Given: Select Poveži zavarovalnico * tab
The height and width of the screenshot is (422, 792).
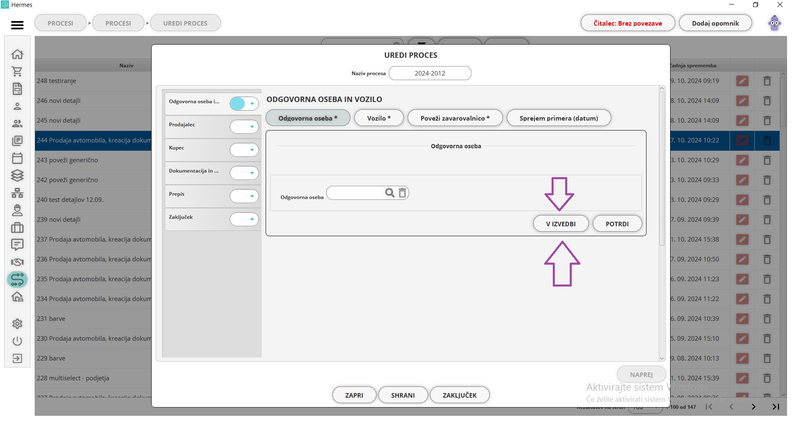Looking at the screenshot, I should pyautogui.click(x=455, y=118).
